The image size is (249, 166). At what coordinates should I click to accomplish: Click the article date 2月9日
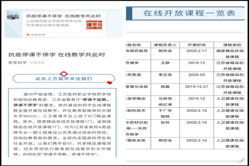[x=37, y=62]
